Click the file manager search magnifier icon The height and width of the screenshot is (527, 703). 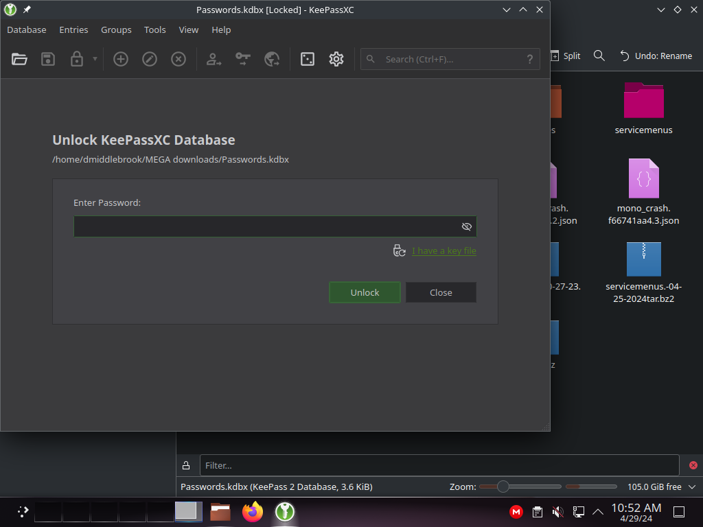599,56
